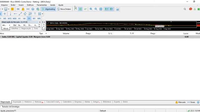Select the Ativos tab in Market Watch
The image size is (200, 112).
[x=6, y=28]
